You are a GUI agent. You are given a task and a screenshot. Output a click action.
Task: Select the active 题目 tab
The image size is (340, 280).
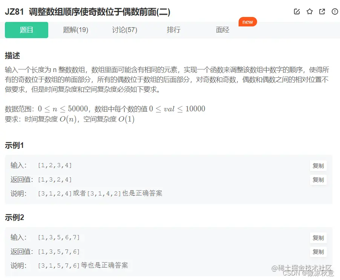pos(26,29)
